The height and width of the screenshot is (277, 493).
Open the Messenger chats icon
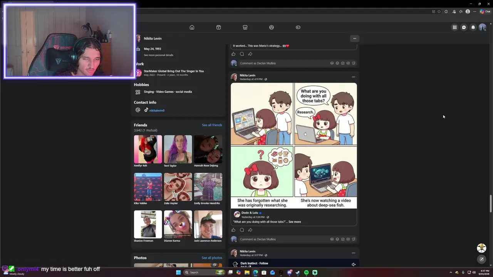point(464,27)
